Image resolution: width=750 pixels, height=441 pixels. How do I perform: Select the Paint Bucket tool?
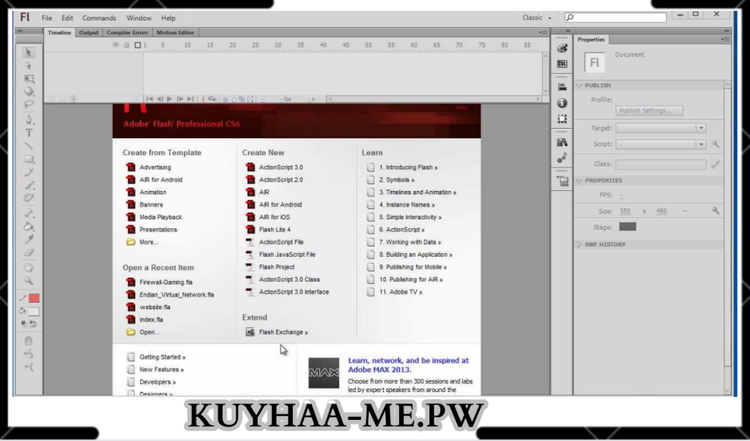click(29, 226)
